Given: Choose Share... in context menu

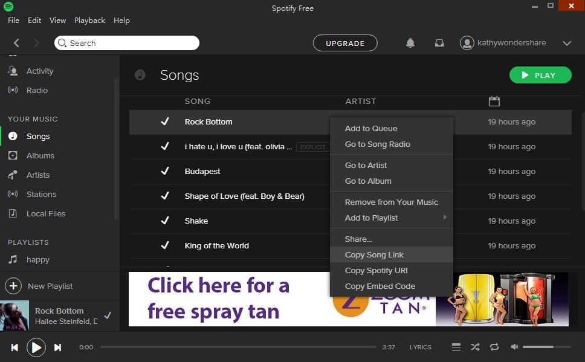Looking at the screenshot, I should pyautogui.click(x=392, y=239).
